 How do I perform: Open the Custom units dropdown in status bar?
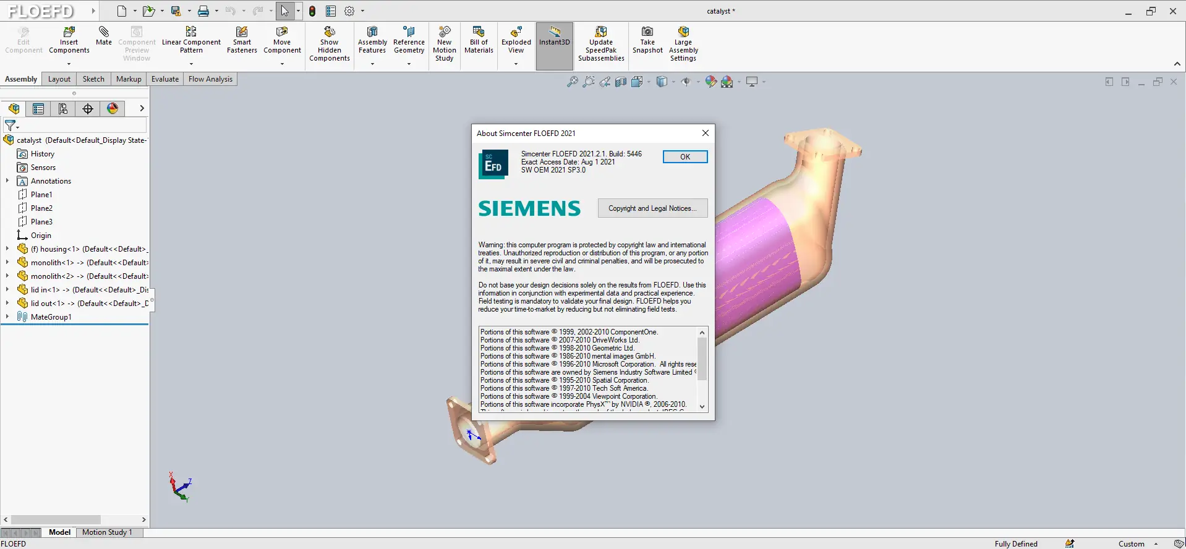click(x=1156, y=544)
